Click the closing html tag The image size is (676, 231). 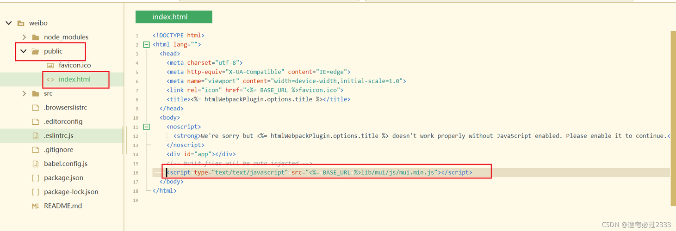click(165, 191)
